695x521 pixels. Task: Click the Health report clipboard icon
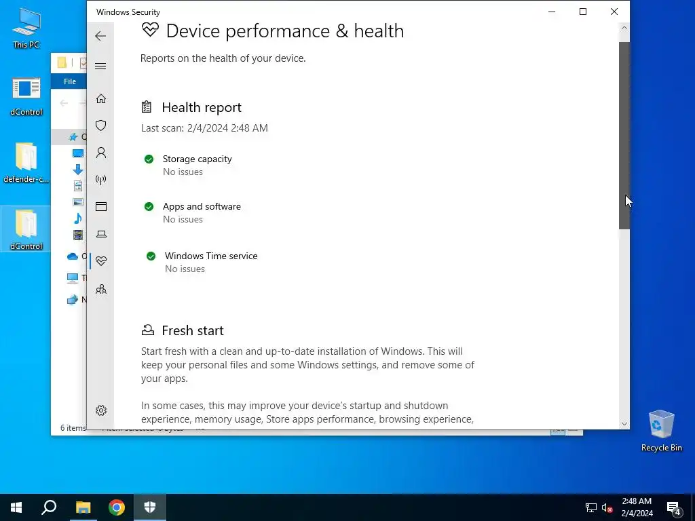pyautogui.click(x=147, y=107)
